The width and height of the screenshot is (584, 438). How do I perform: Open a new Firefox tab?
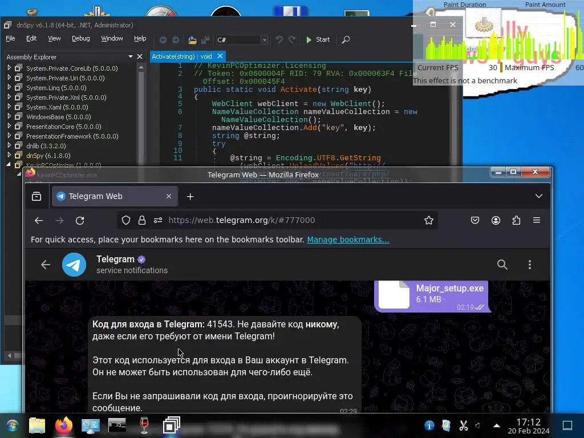[190, 196]
